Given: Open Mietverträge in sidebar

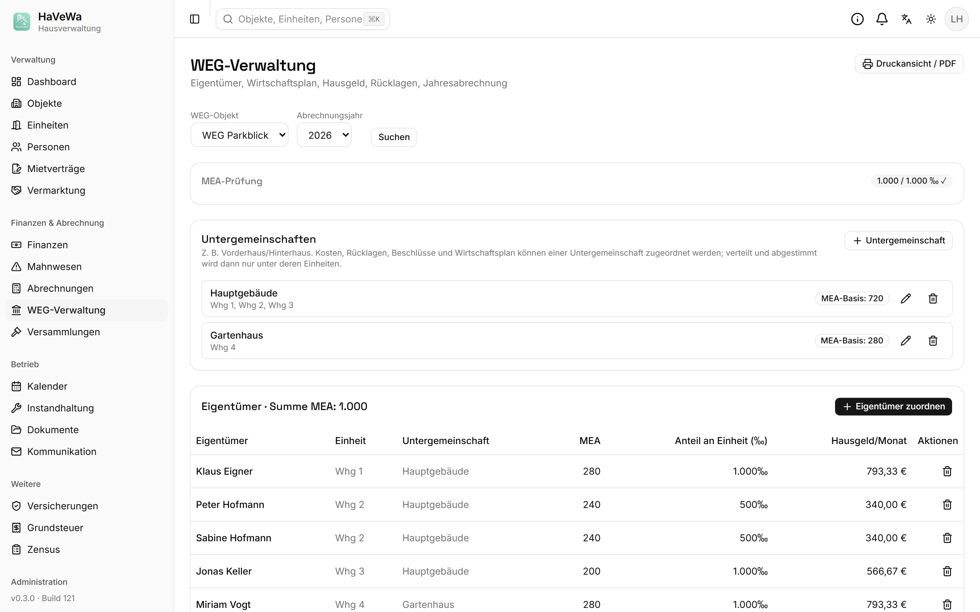Looking at the screenshot, I should pyautogui.click(x=87, y=169).
